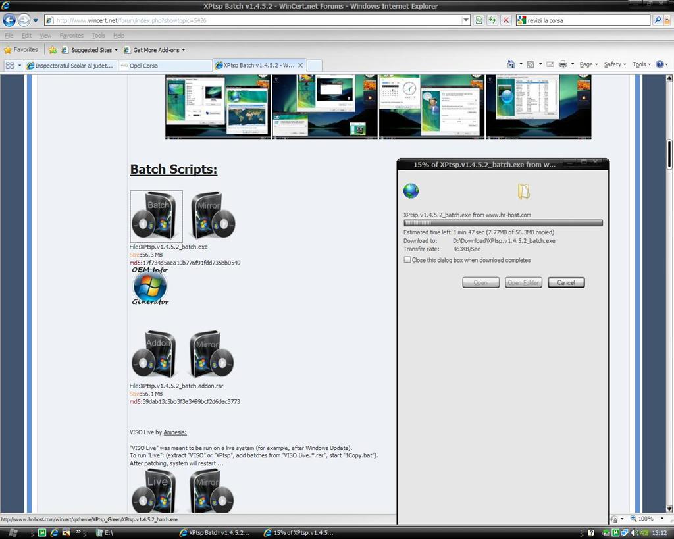This screenshot has width=674, height=539.
Task: Click the Refresh page icon
Action: [x=492, y=20]
